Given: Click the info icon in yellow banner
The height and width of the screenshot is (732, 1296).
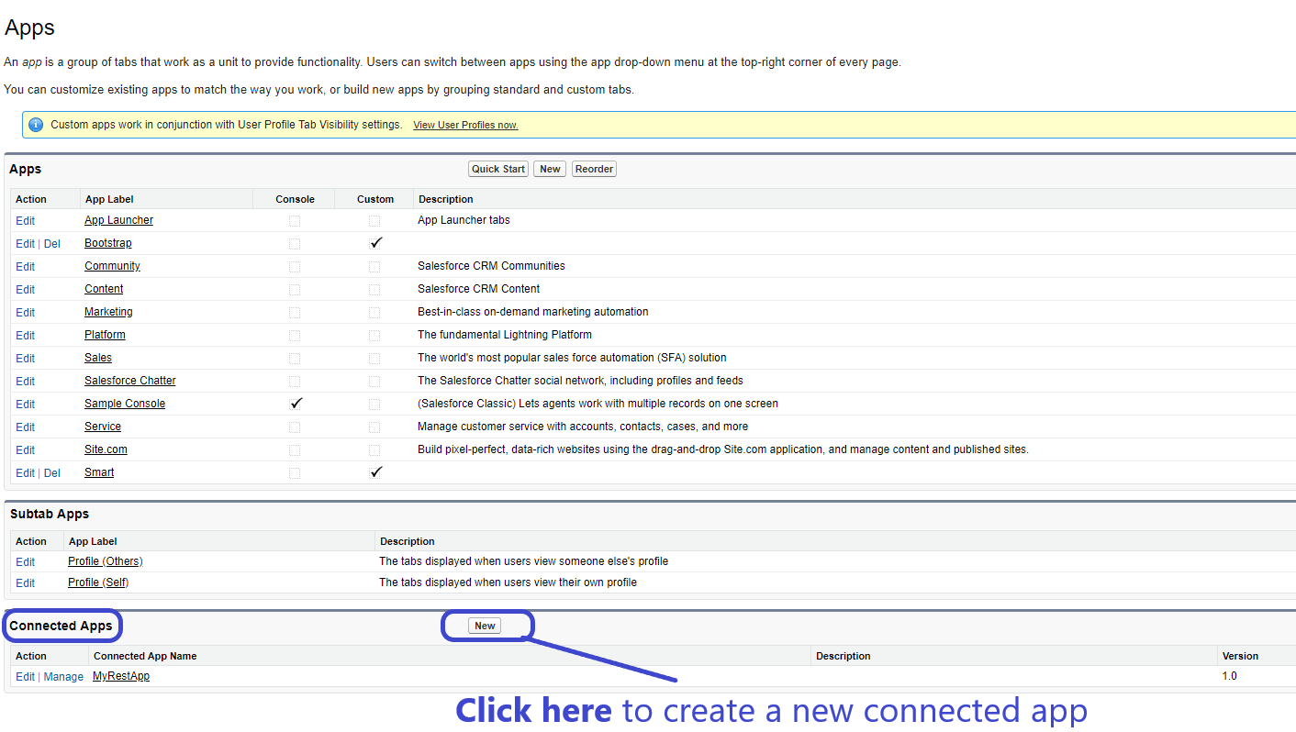Looking at the screenshot, I should 36,125.
